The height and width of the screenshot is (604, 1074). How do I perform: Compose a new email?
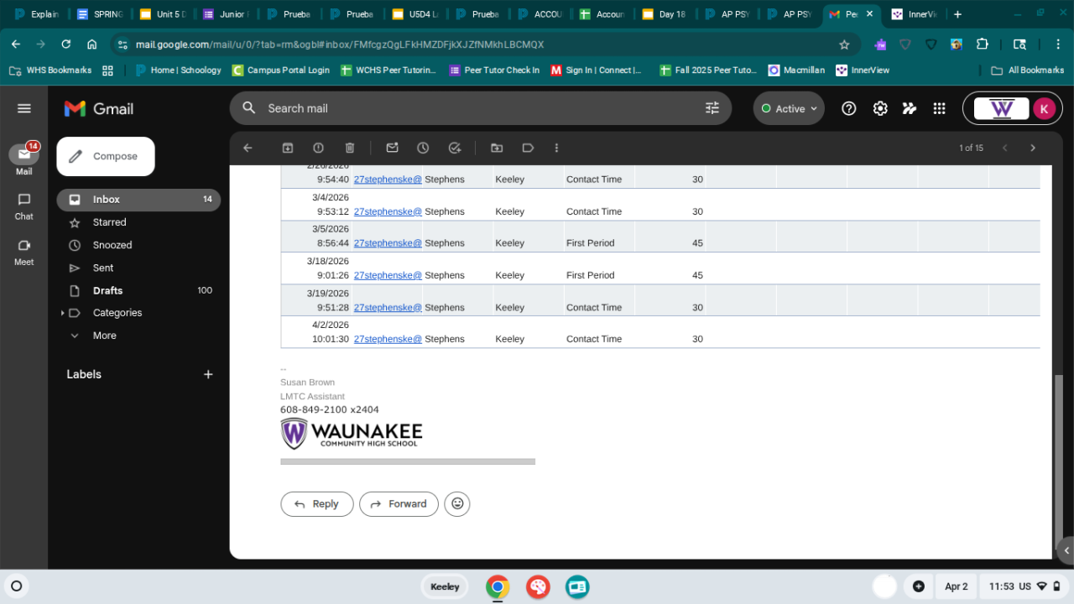coord(106,157)
